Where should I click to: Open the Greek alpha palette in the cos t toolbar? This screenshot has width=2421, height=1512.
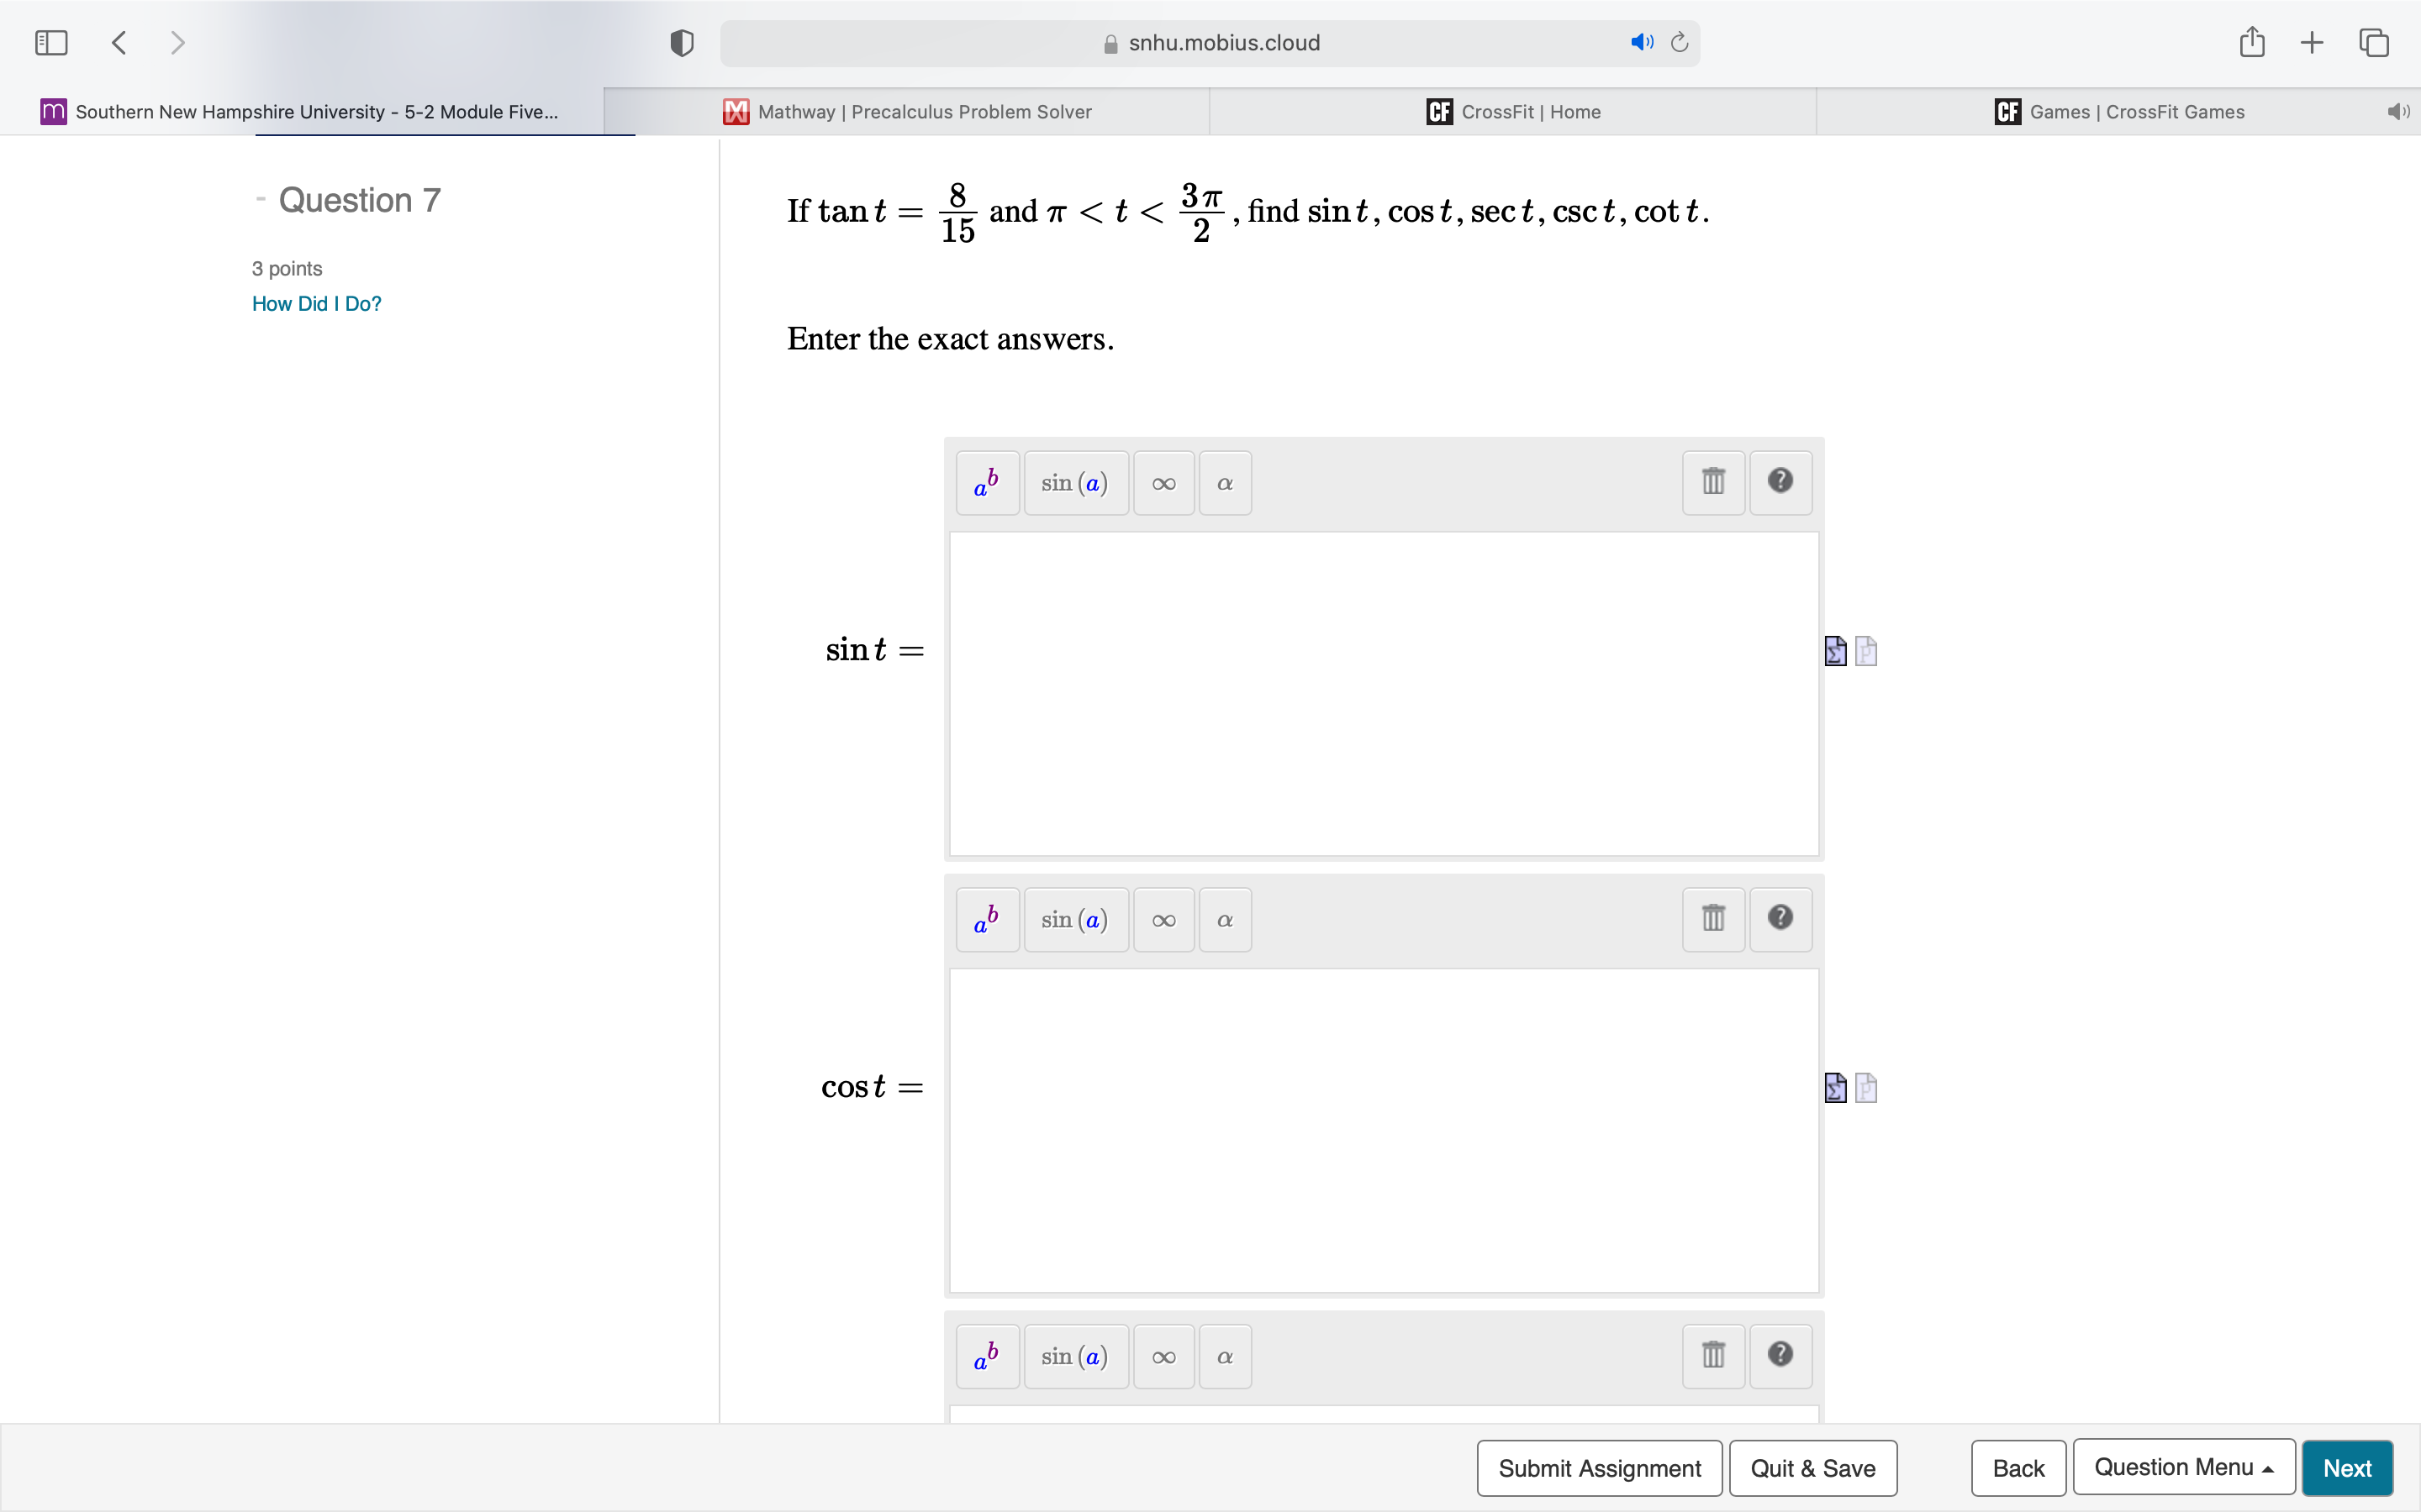[1223, 919]
